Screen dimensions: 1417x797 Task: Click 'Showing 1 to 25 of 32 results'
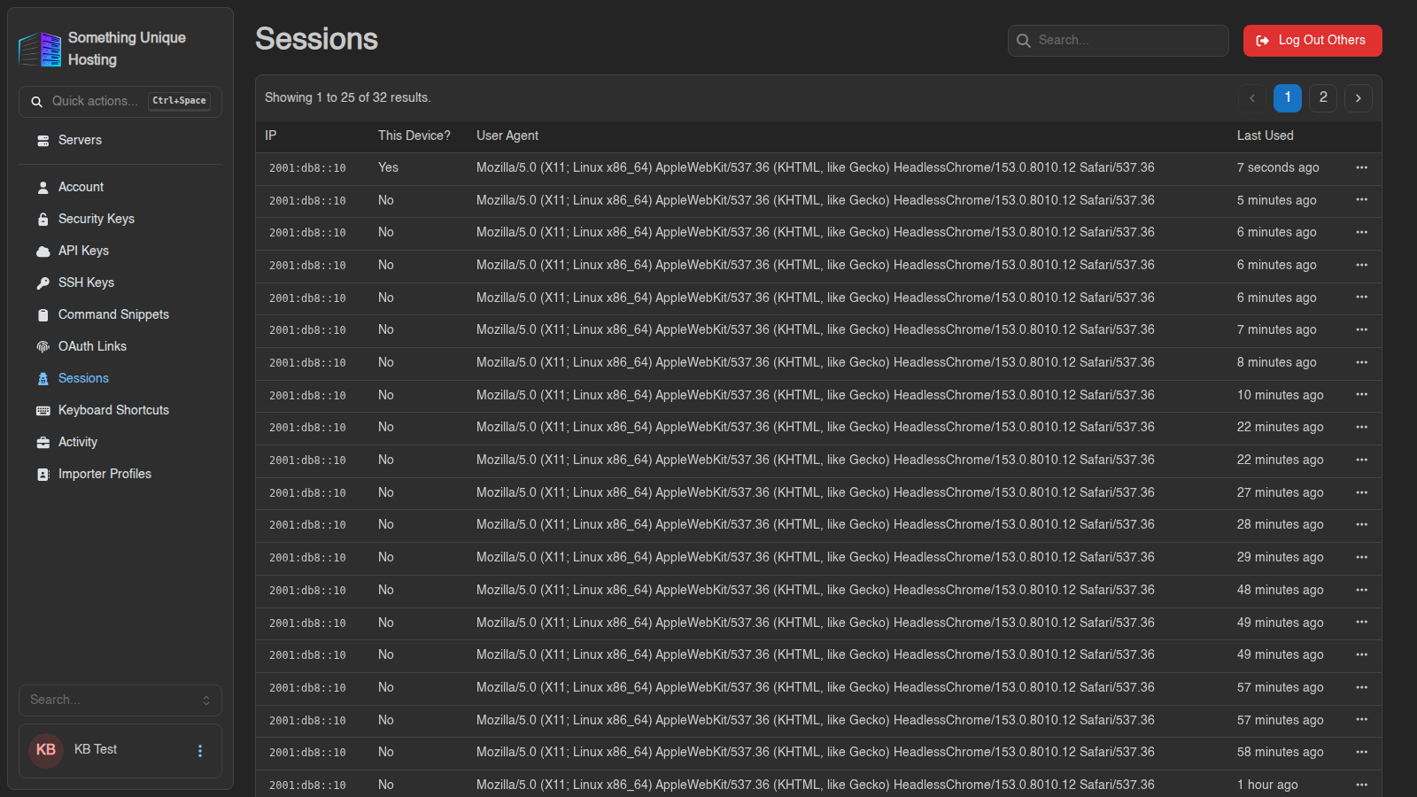point(348,97)
